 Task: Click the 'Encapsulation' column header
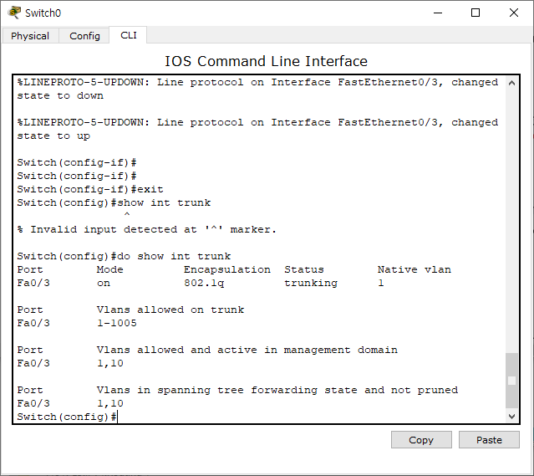pos(227,269)
